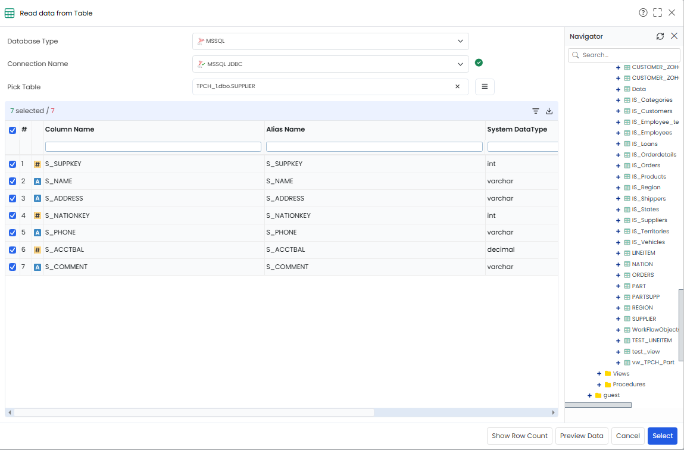Toggle the select-all columns checkbox
This screenshot has width=684, height=450.
click(x=13, y=130)
